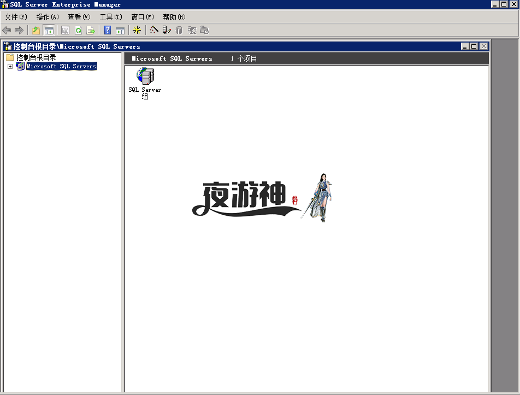
Task: Maximize the Enterprise Manager main window
Action: coord(504,4)
